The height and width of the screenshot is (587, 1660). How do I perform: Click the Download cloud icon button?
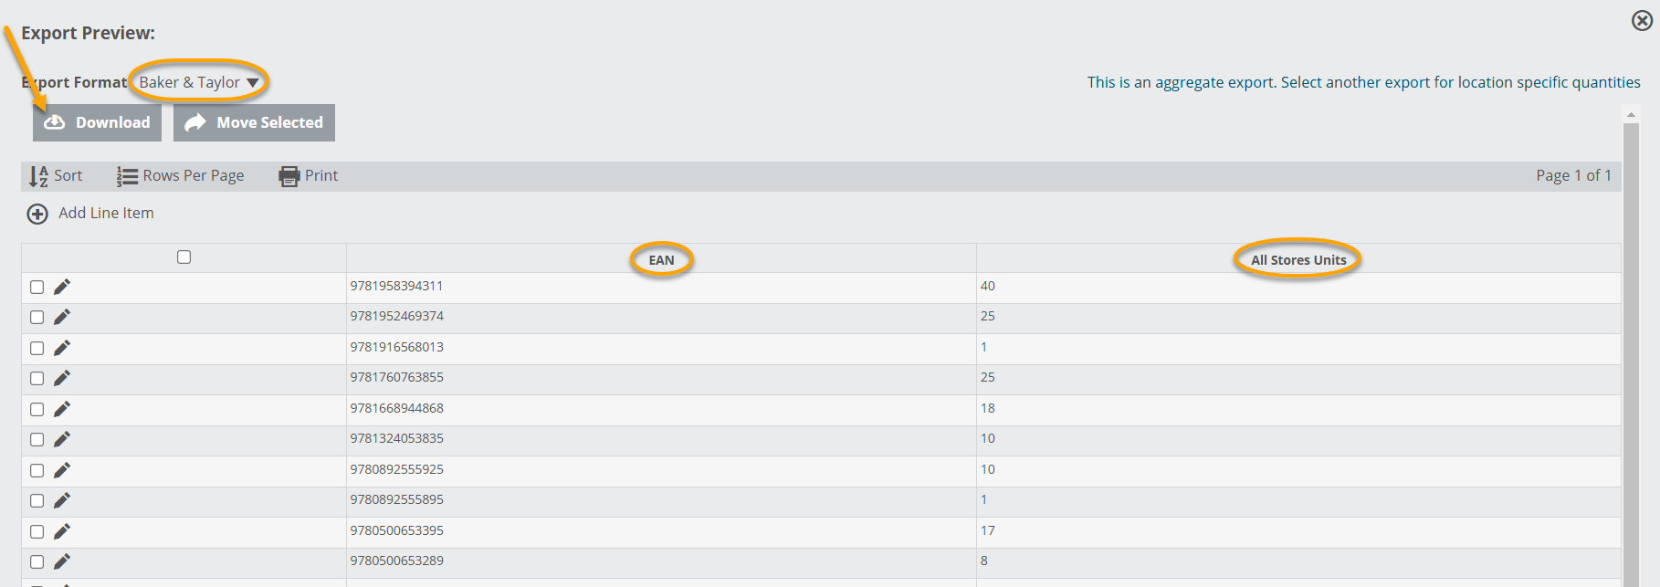56,122
